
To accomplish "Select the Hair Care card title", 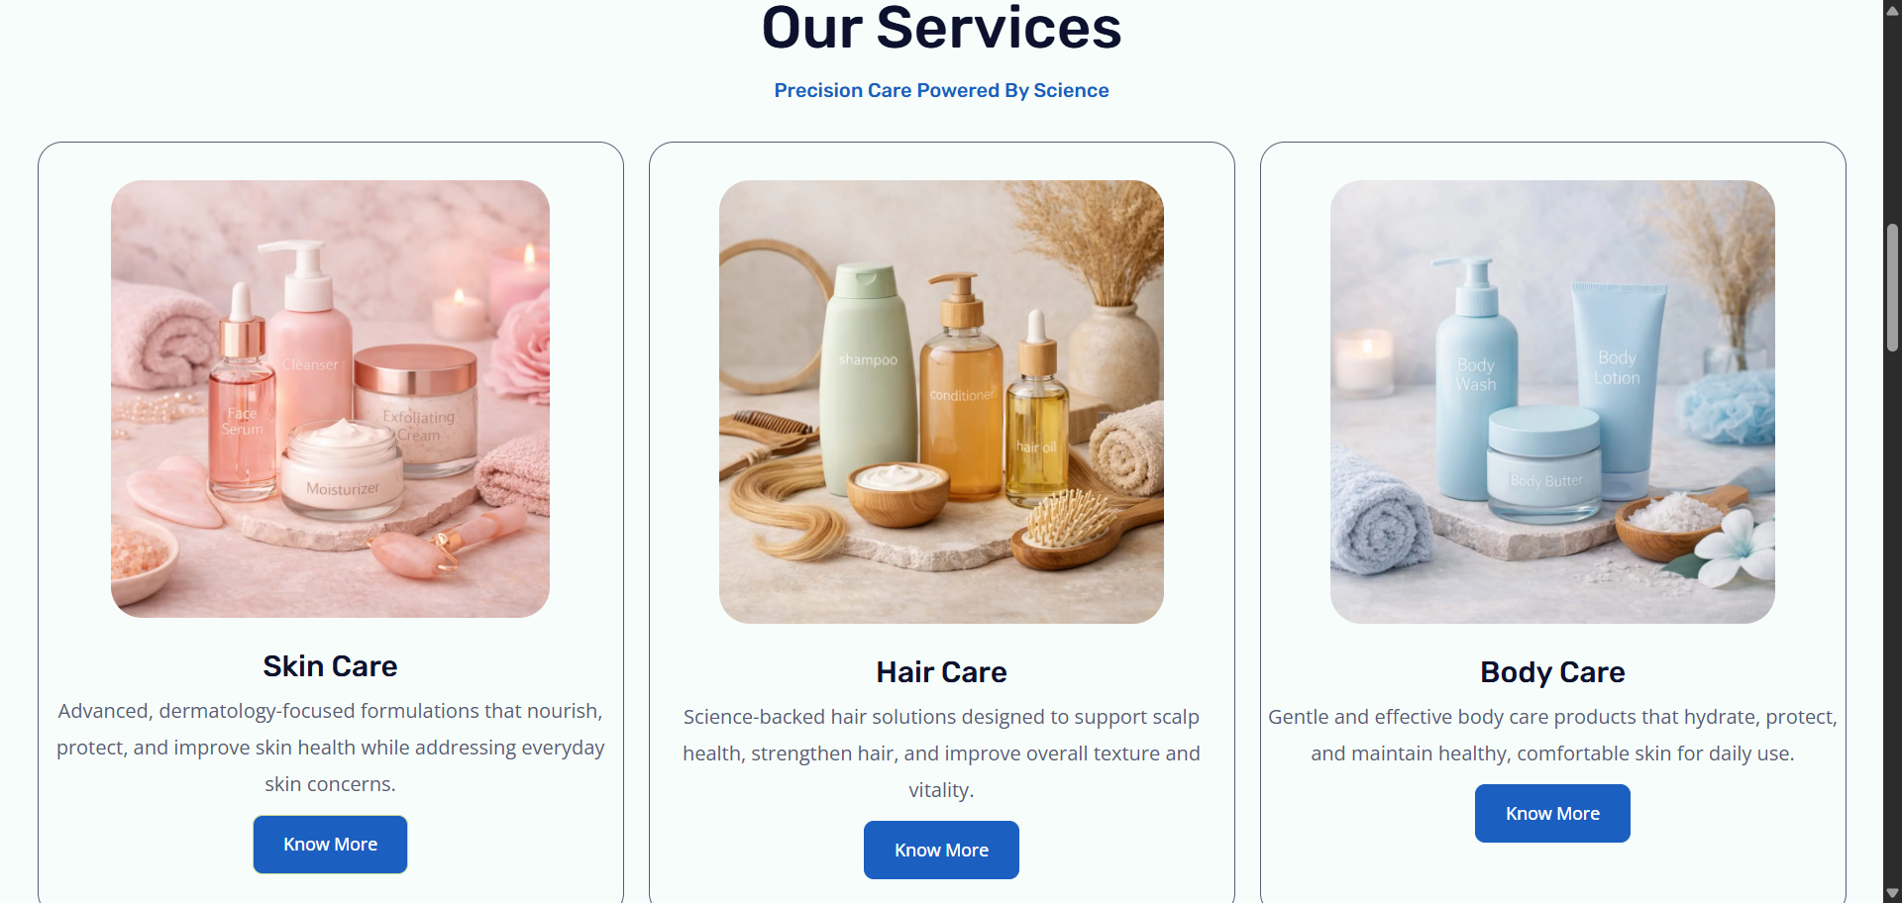I will [x=941, y=672].
